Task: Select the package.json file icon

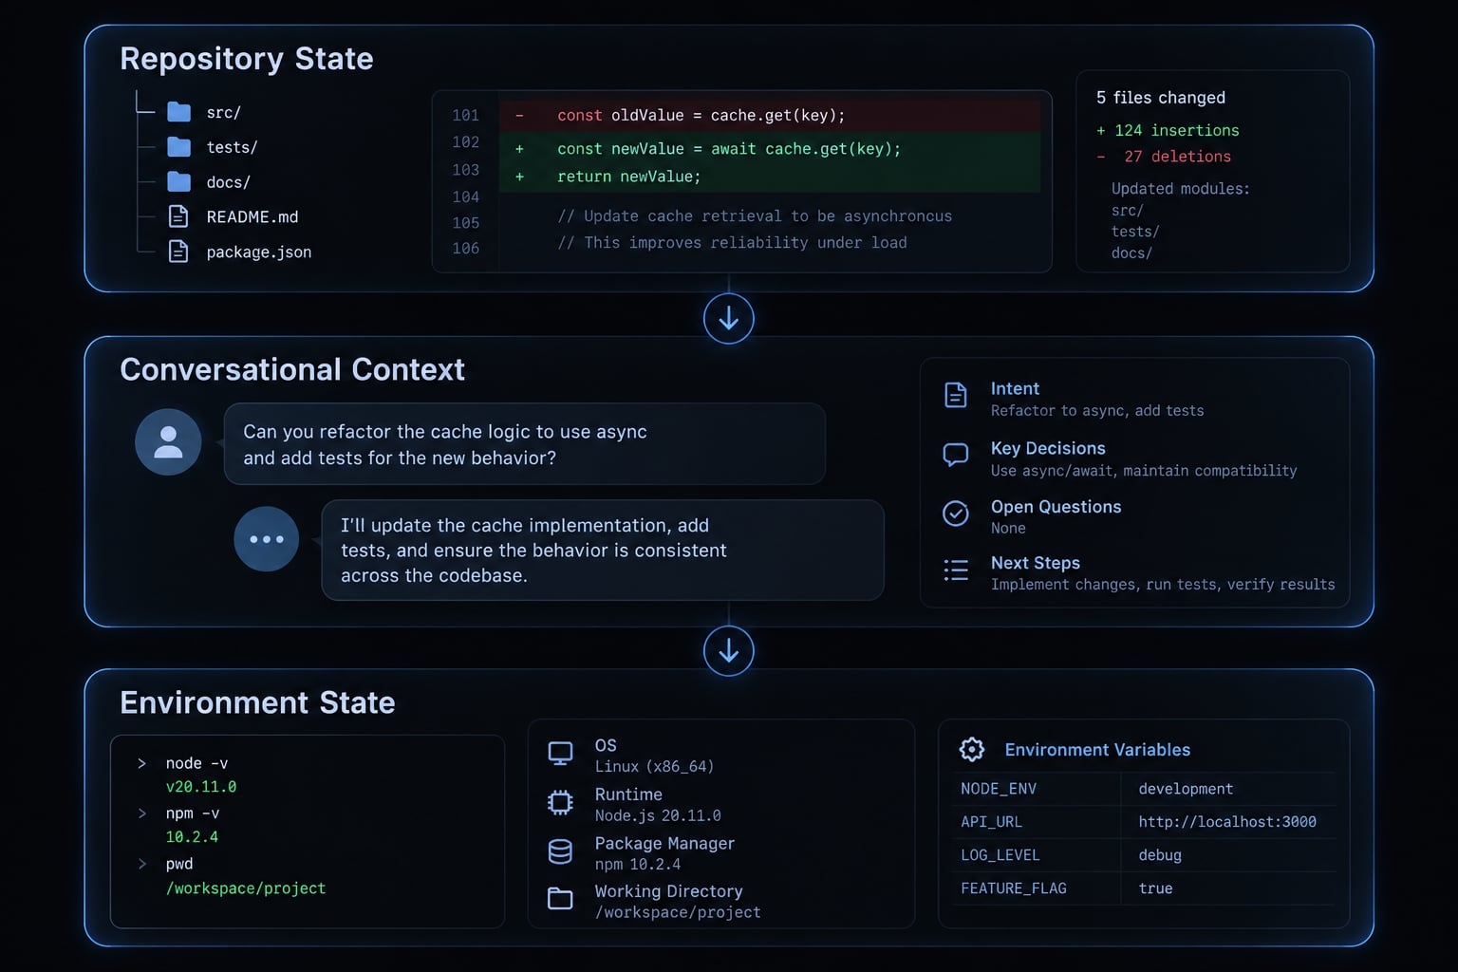Action: tap(178, 252)
